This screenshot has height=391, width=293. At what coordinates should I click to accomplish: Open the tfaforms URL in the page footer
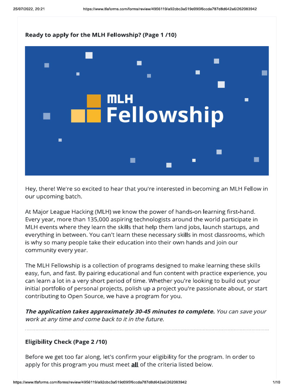click(100, 382)
